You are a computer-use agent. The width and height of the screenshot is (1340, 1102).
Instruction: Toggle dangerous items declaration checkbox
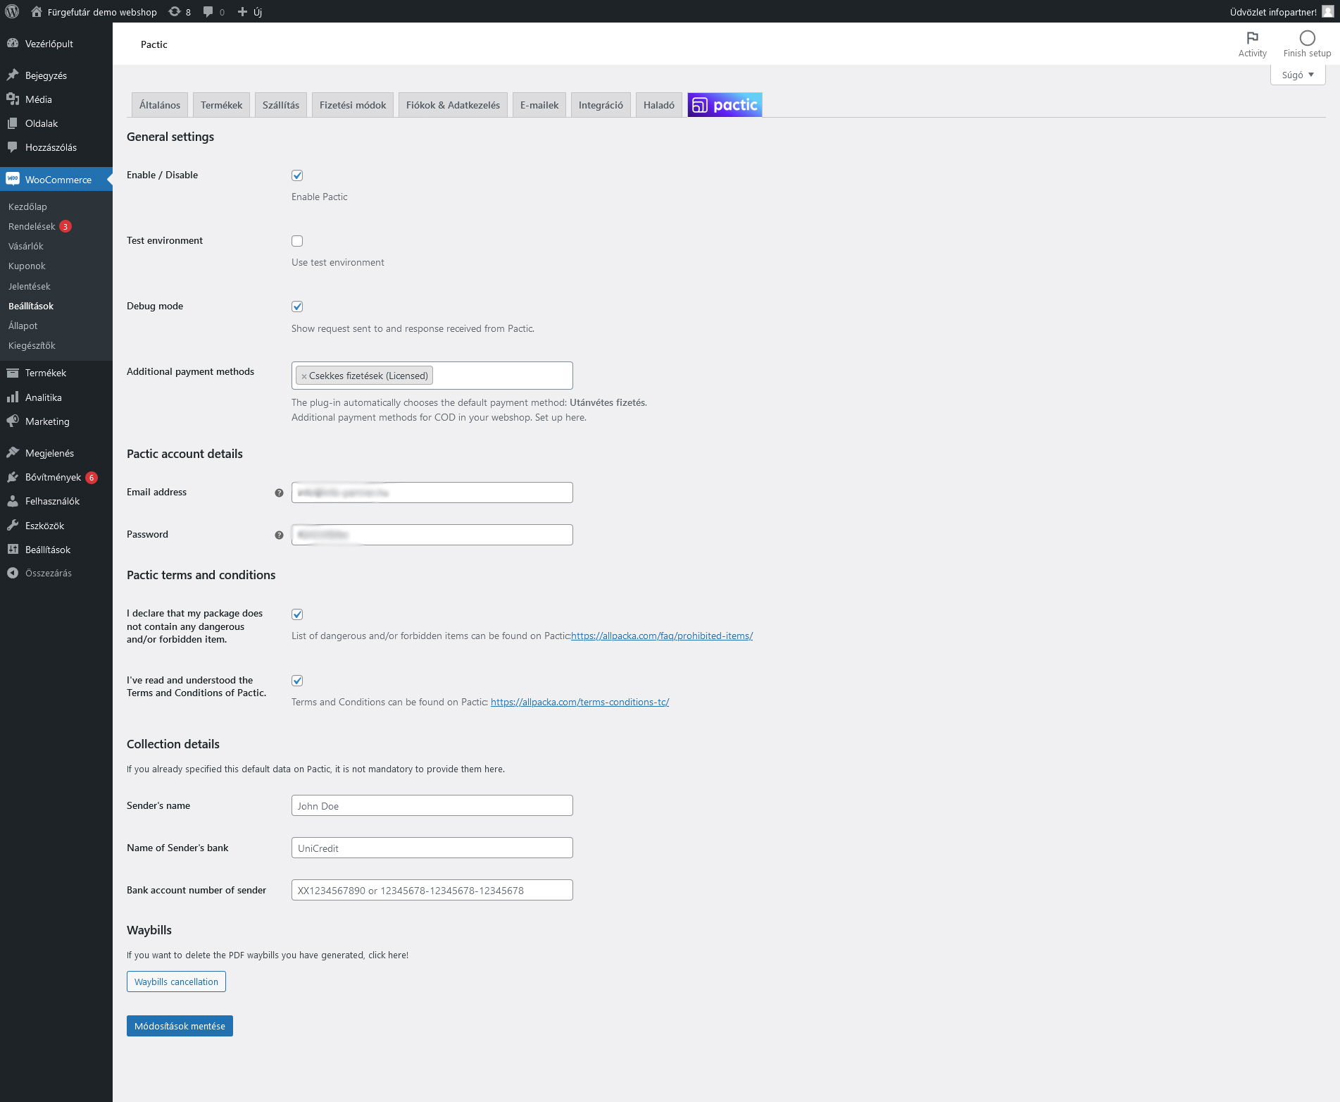[297, 614]
